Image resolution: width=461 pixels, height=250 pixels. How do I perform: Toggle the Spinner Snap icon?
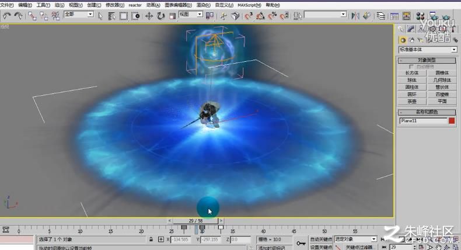[284, 16]
